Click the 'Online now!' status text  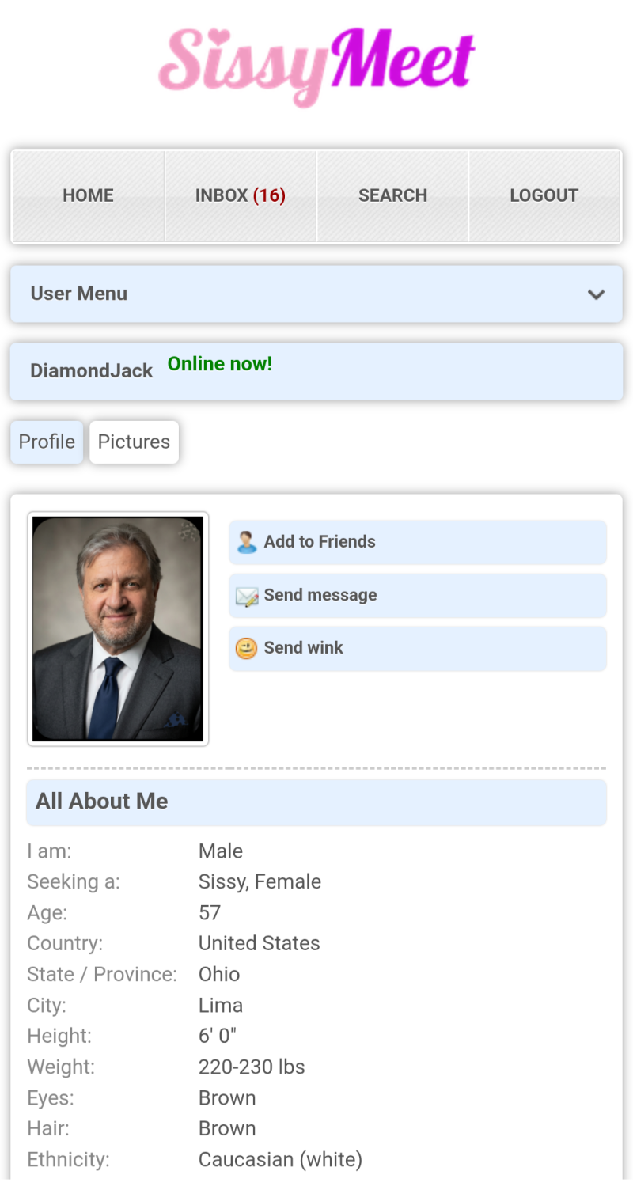[x=220, y=364]
